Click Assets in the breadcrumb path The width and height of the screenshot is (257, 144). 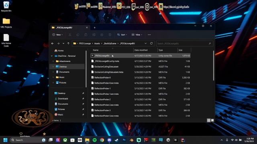[97, 44]
